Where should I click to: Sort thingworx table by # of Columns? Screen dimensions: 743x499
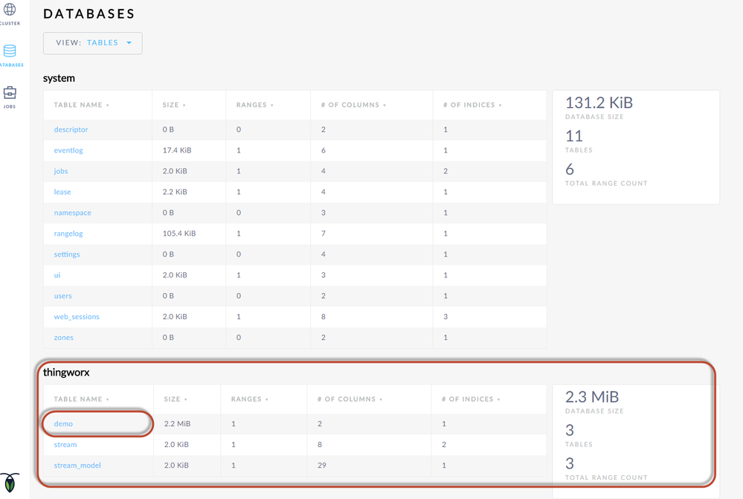coord(350,399)
